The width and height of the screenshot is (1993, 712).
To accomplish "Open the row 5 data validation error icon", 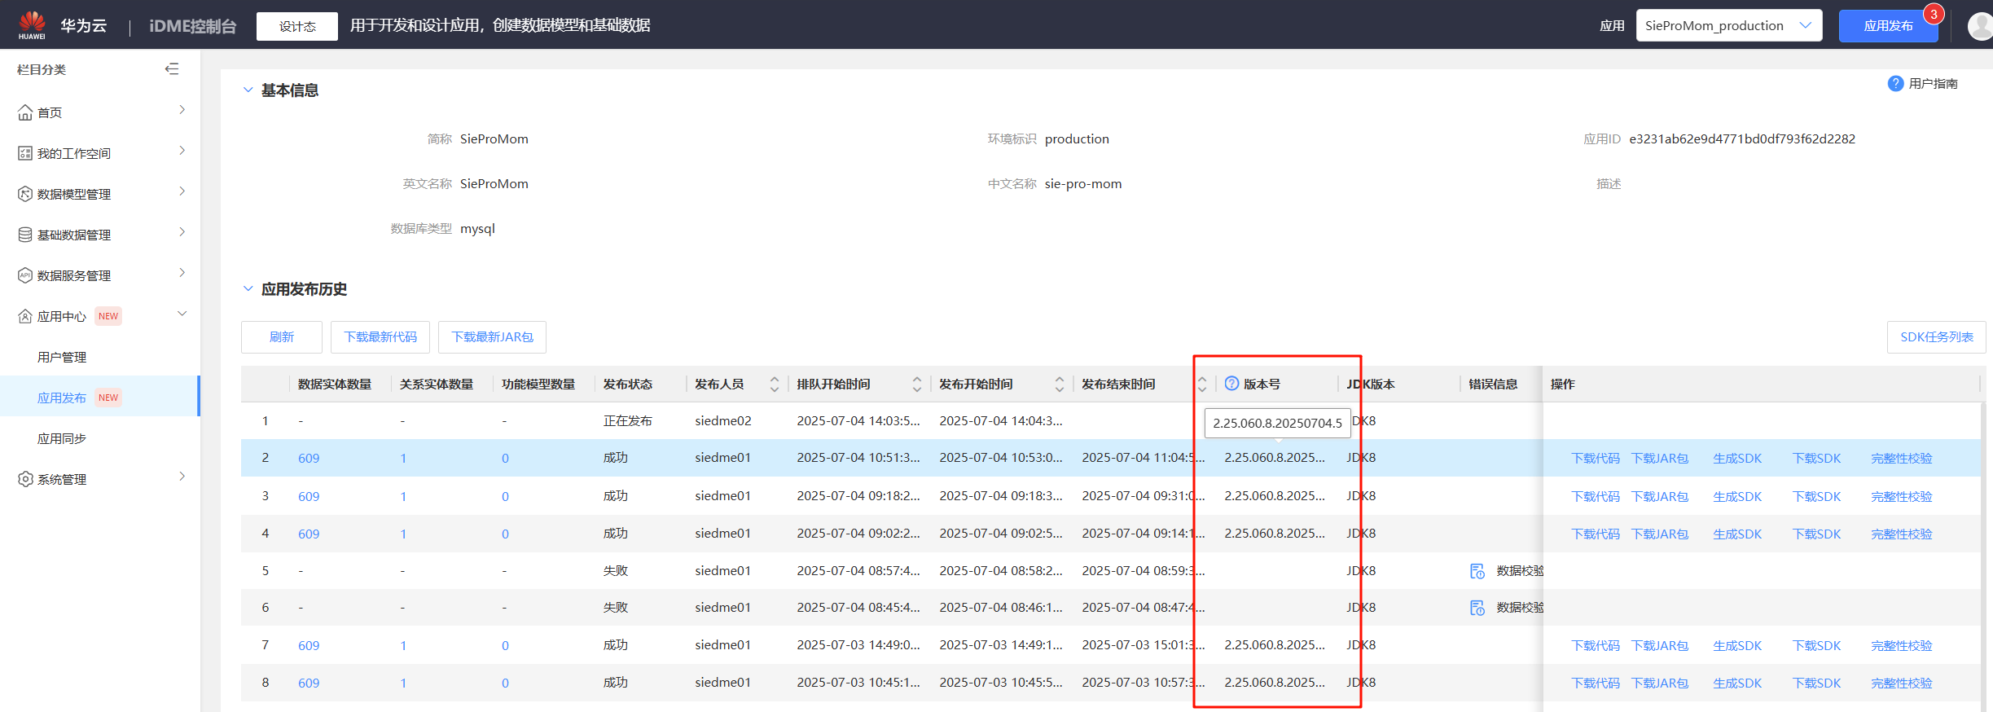I will [1477, 571].
